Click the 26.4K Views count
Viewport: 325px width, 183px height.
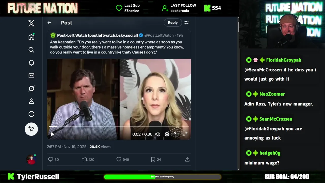click(x=100, y=147)
